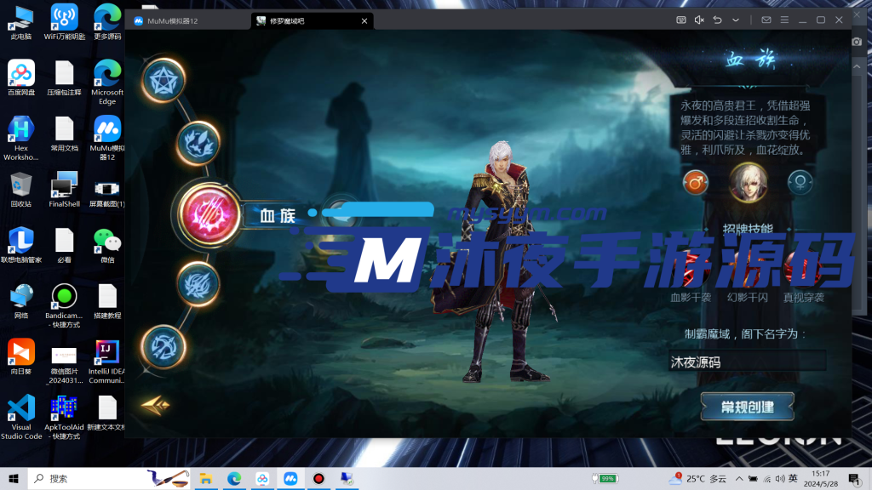Unmute the emulator sound

pos(700,19)
